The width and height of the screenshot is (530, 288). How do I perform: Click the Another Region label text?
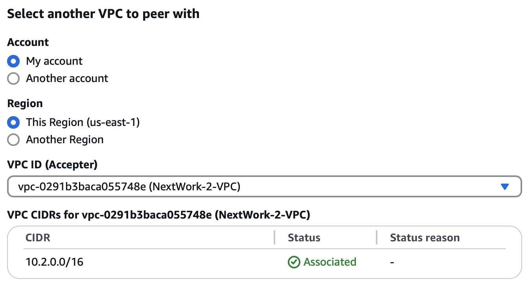65,140
